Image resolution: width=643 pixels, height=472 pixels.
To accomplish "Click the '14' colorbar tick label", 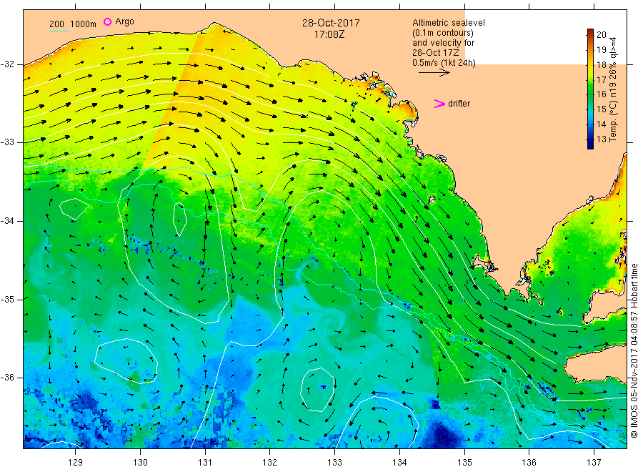I will 601,124.
